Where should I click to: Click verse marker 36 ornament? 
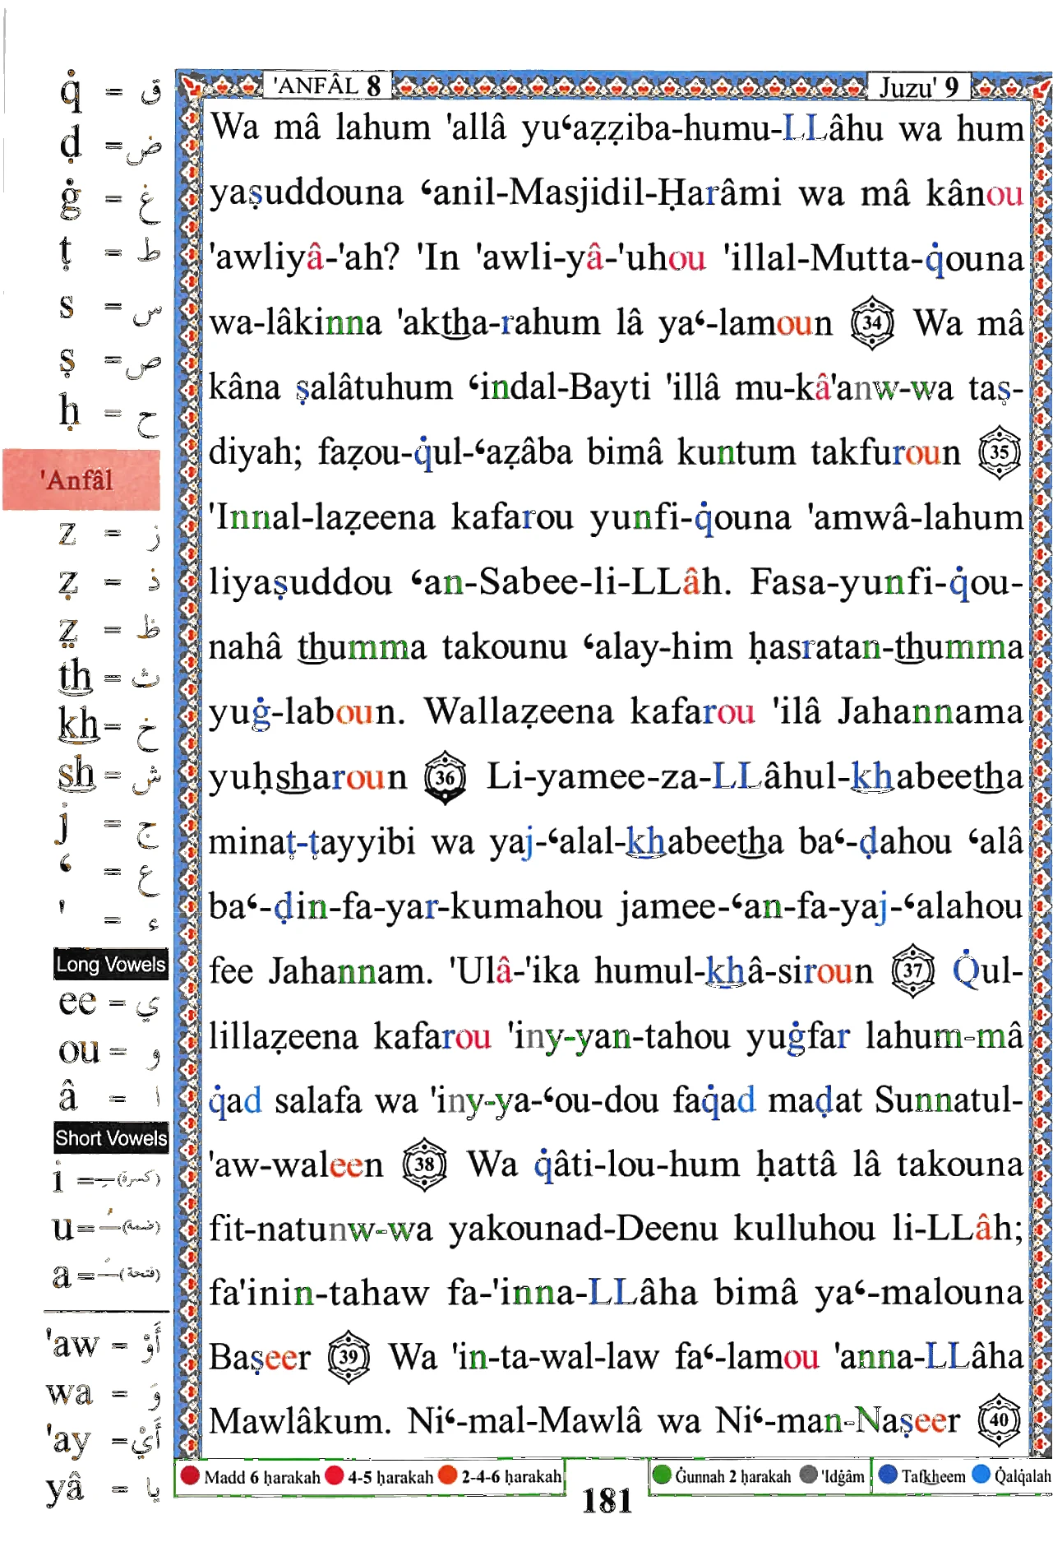pyautogui.click(x=446, y=776)
